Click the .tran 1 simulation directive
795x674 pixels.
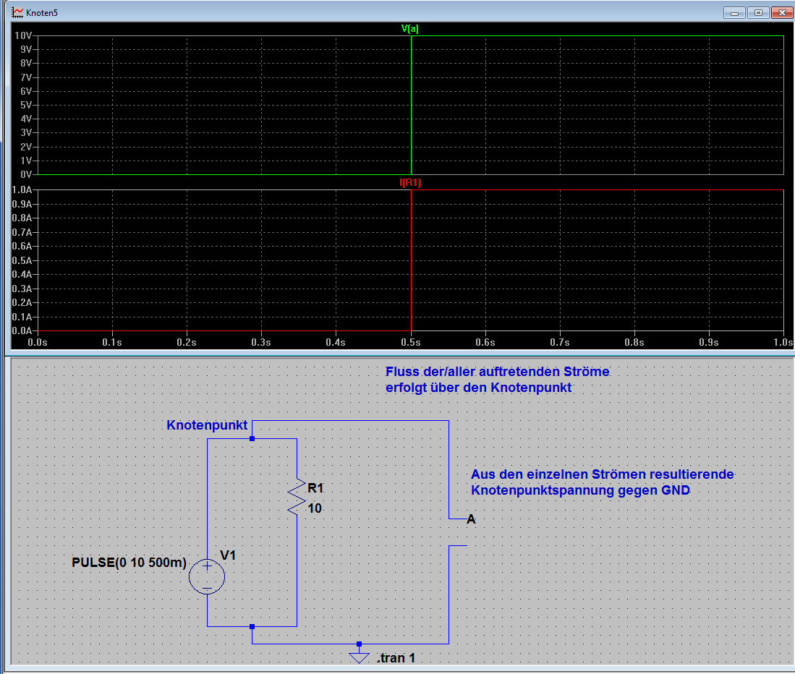[396, 658]
